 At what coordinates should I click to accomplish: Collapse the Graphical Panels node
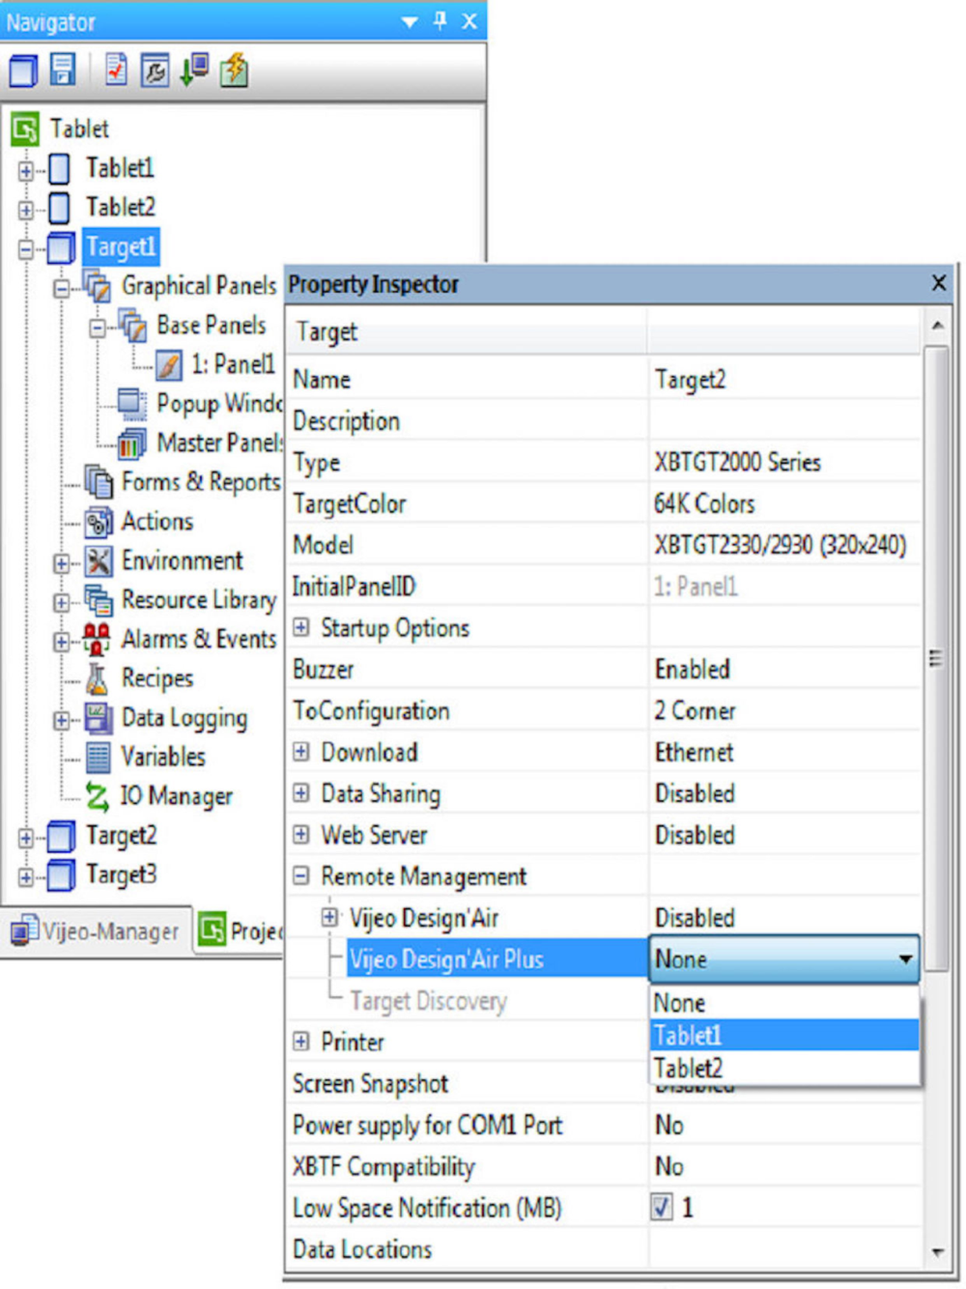pyautogui.click(x=62, y=288)
